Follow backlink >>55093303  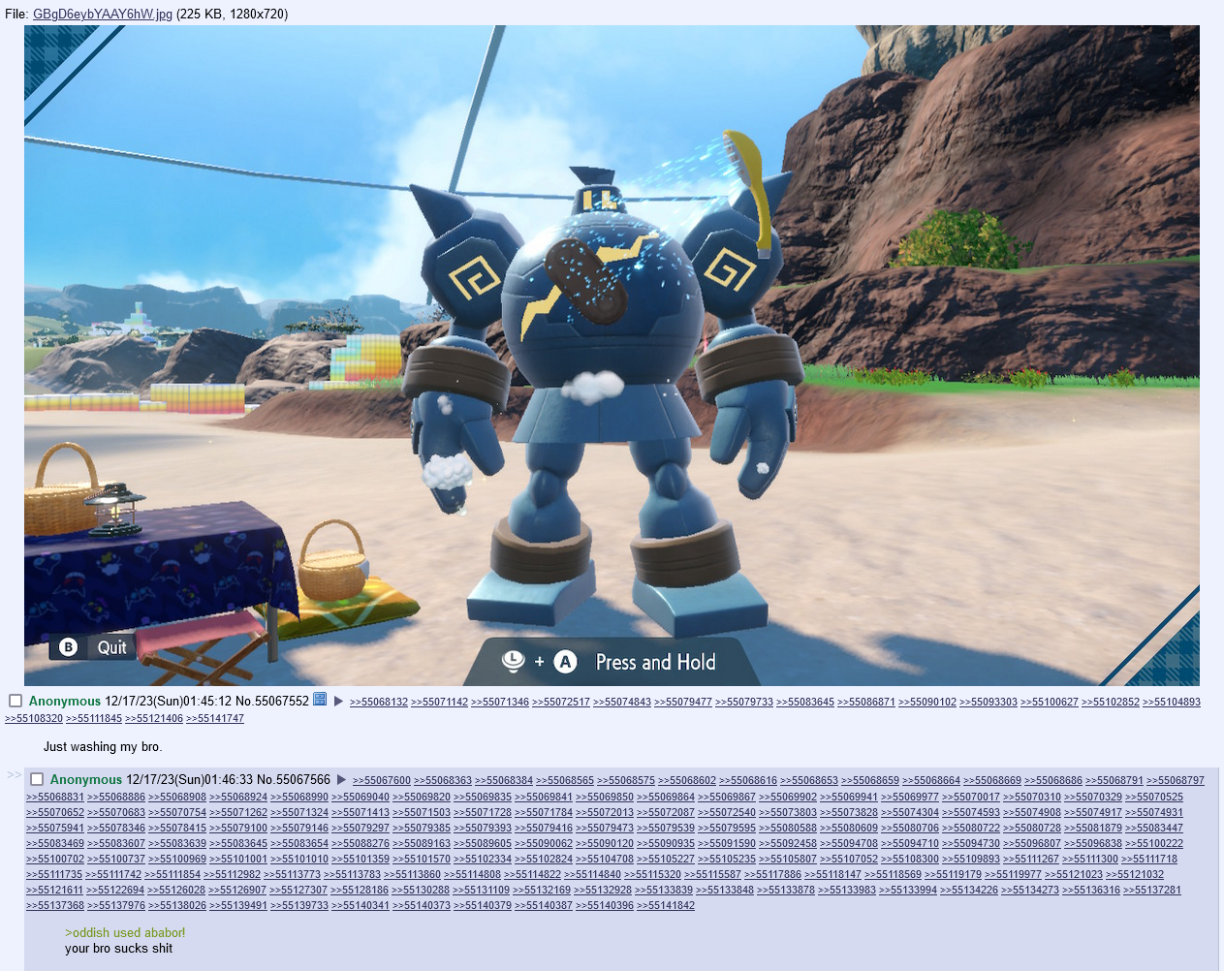pos(989,702)
